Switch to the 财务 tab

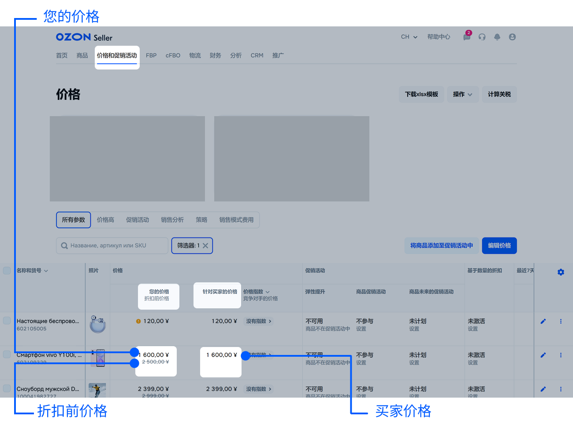coord(216,55)
